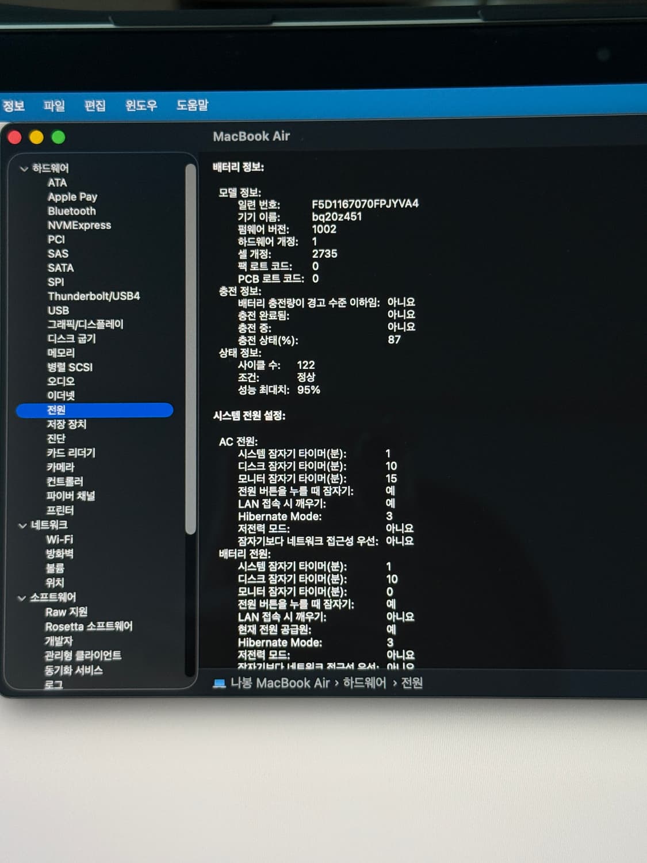
Task: Select Thunderbolt/USB4 in hardware list
Action: point(94,296)
